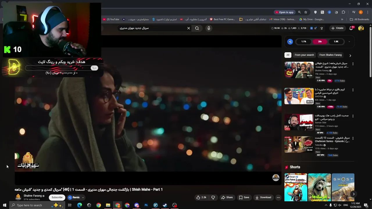The height and width of the screenshot is (209, 372).
Task: Open options menu for SHEYDA video
Action: (x=353, y=90)
